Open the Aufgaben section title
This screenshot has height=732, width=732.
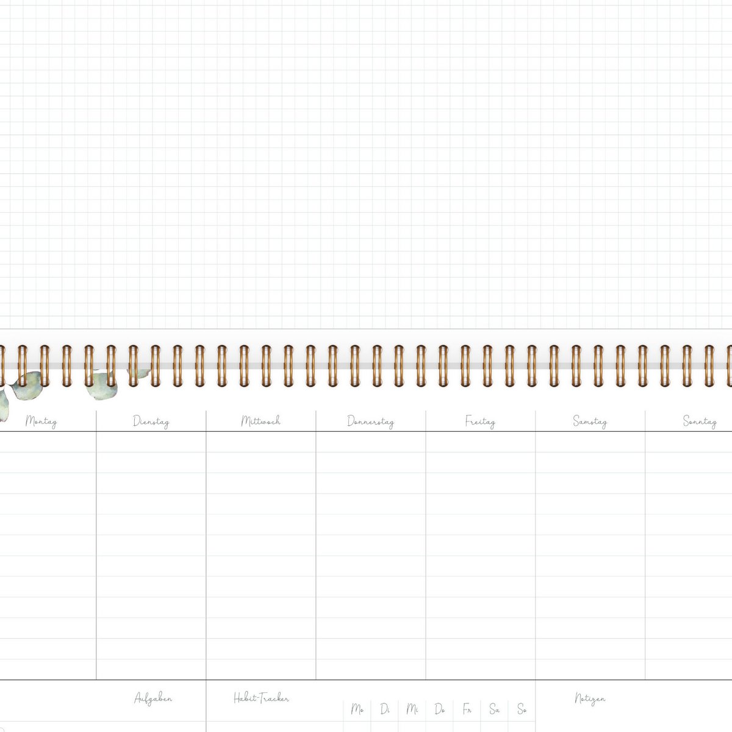[x=153, y=698]
